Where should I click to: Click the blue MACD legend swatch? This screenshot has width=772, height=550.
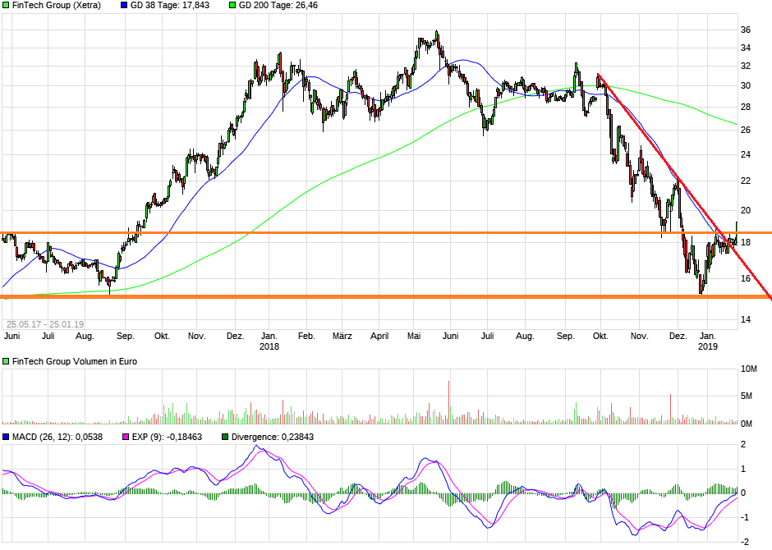tap(6, 437)
